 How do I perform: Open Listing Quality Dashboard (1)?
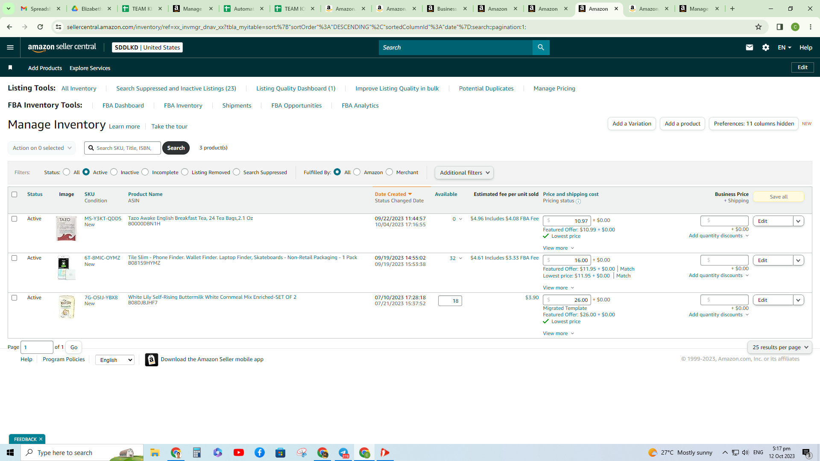pos(296,88)
